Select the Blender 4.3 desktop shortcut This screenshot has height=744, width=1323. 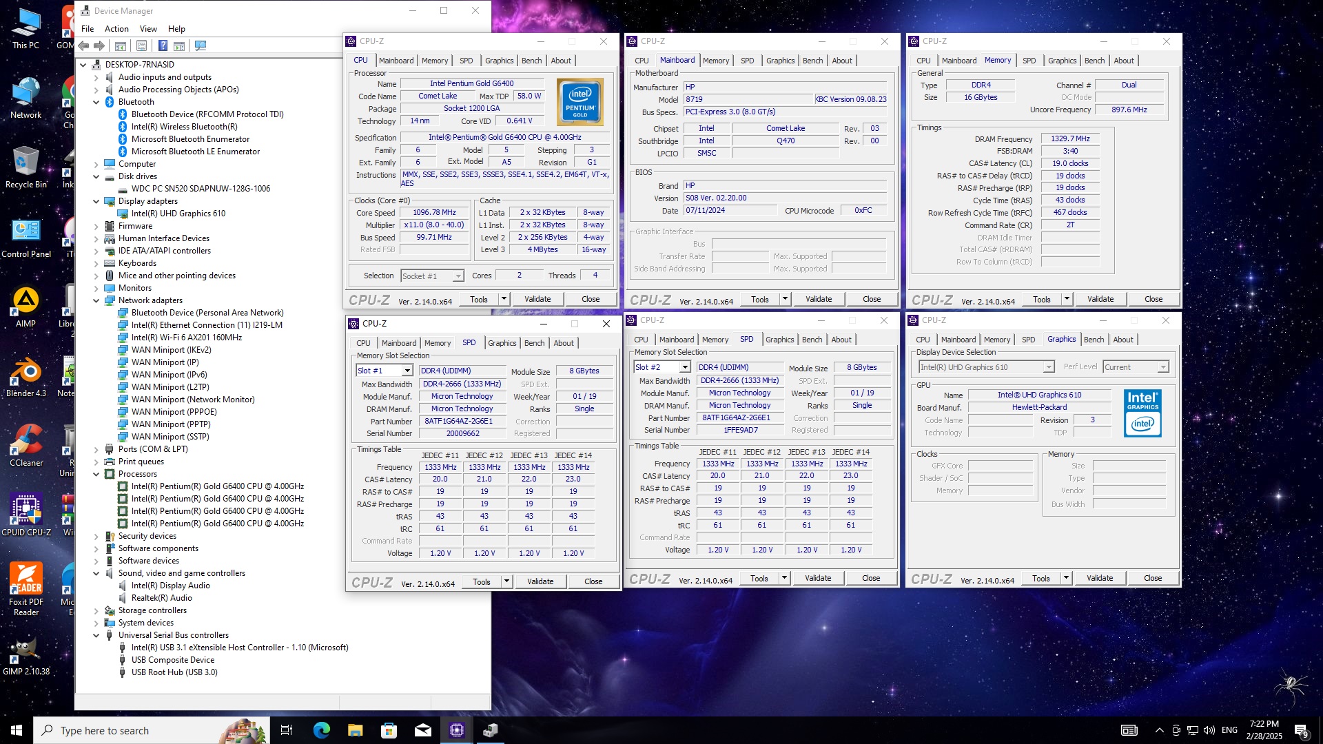point(25,377)
